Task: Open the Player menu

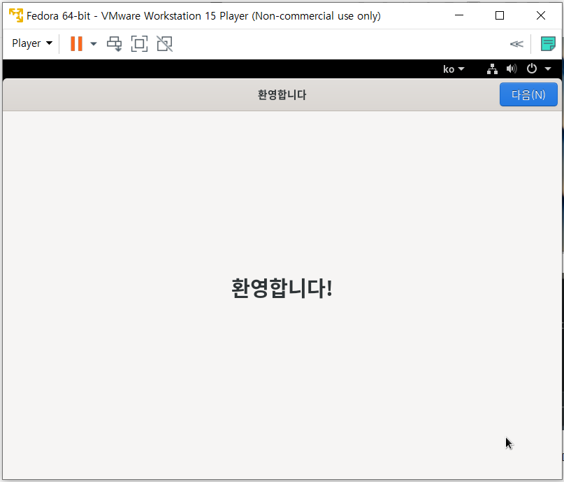Action: [x=32, y=43]
